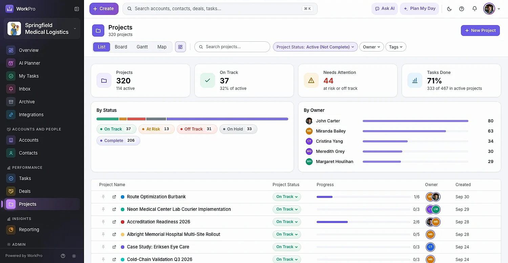Image resolution: width=508 pixels, height=263 pixels.
Task: Open the Integrations page
Action: coord(42,115)
